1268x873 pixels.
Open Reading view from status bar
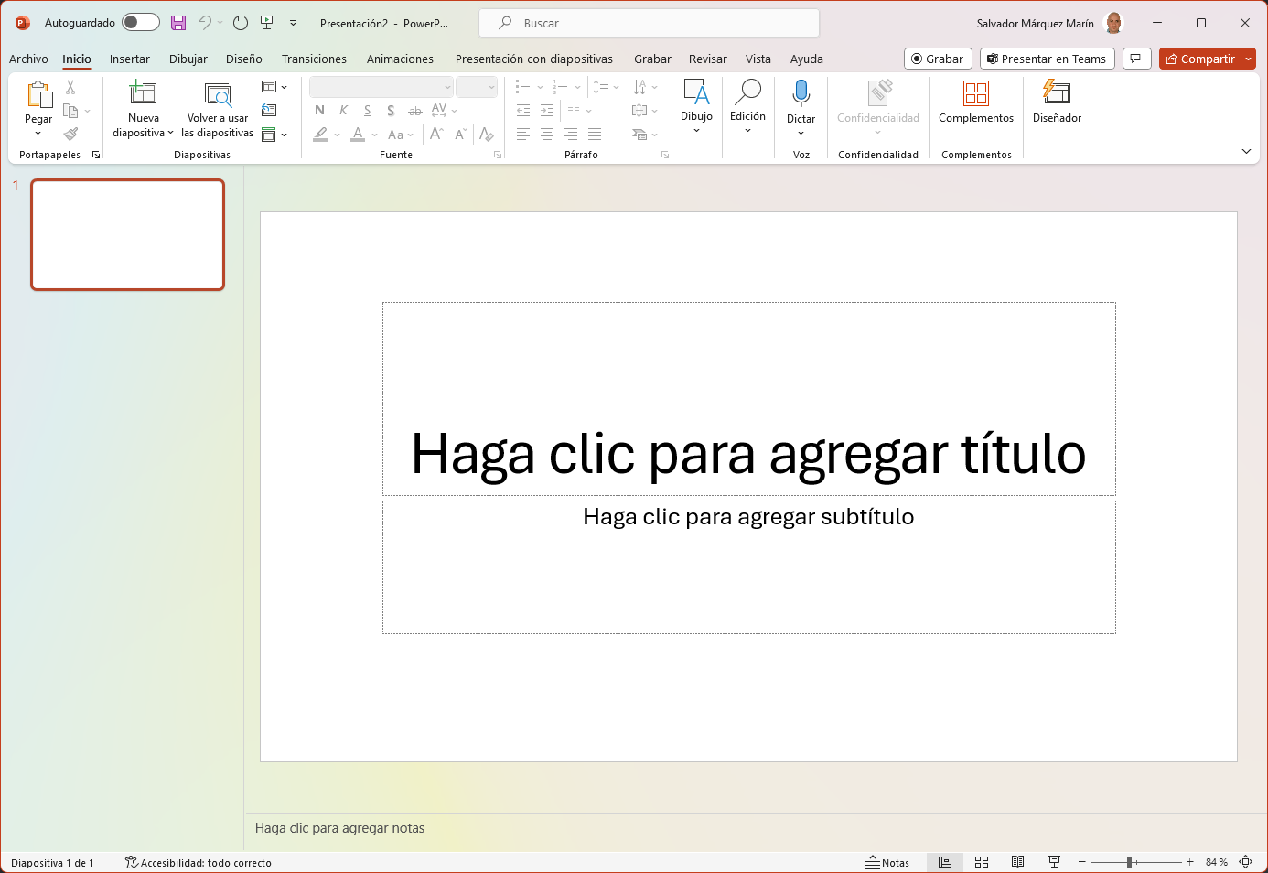click(1017, 862)
